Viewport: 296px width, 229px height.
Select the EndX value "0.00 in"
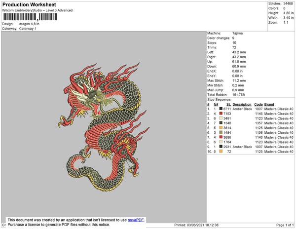click(x=237, y=71)
